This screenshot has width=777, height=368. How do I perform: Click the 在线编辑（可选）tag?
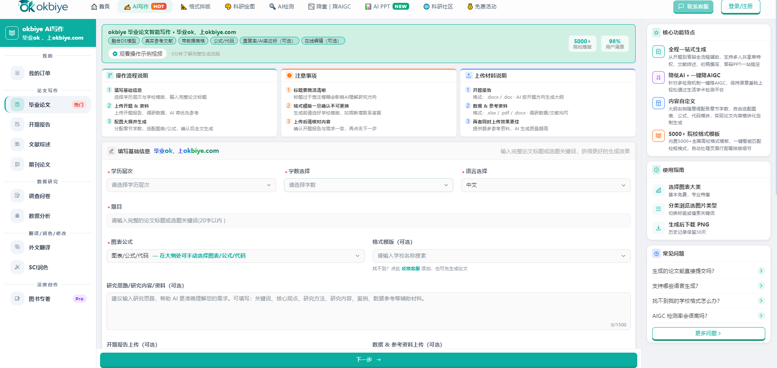(323, 41)
